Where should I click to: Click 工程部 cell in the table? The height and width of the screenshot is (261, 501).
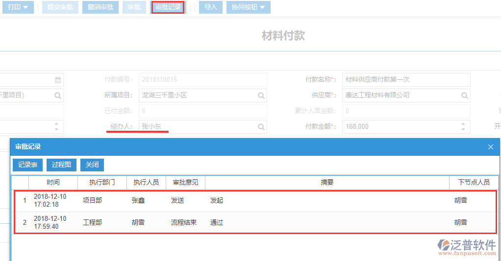coord(92,222)
